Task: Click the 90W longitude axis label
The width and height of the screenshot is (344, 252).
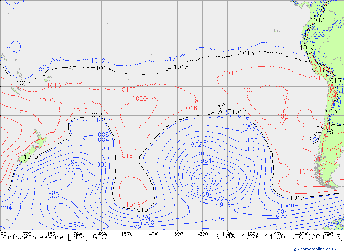Action: tap(278, 234)
